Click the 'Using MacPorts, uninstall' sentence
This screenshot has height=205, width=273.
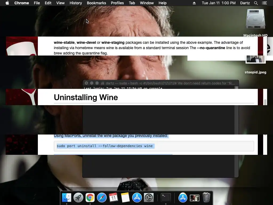(x=111, y=136)
